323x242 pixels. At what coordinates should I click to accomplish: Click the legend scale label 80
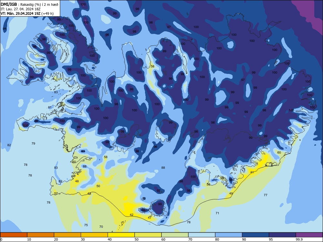pyautogui.click(x=217, y=239)
